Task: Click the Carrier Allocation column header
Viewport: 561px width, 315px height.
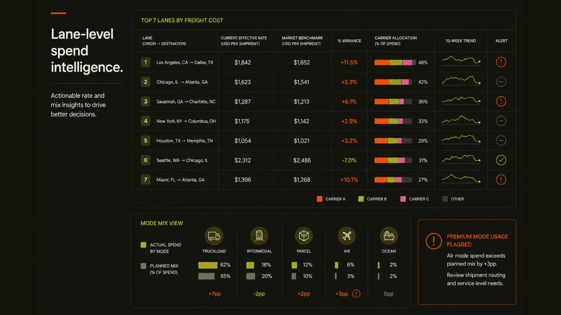Action: [x=396, y=41]
